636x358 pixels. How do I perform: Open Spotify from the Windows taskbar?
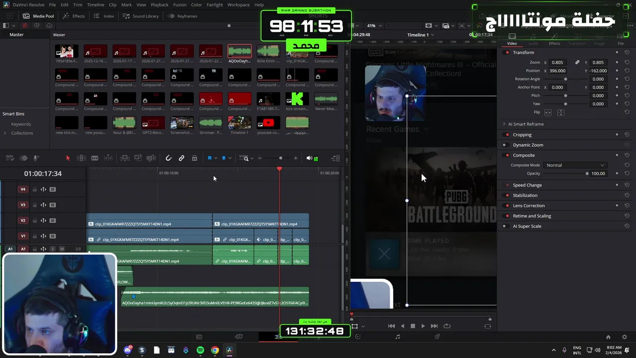coord(200,350)
